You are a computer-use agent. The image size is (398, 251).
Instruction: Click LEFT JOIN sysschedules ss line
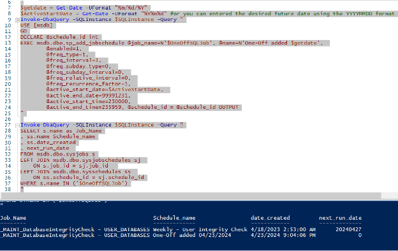pos(75,171)
